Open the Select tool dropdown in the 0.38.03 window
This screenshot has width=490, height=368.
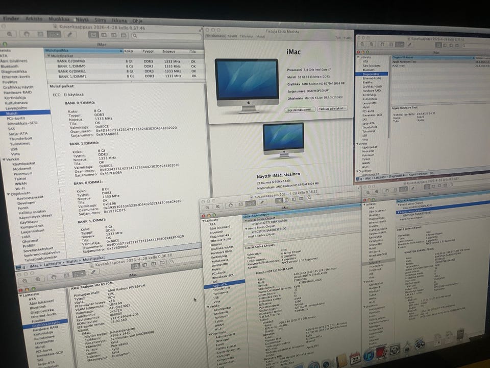pyautogui.click(x=403, y=189)
